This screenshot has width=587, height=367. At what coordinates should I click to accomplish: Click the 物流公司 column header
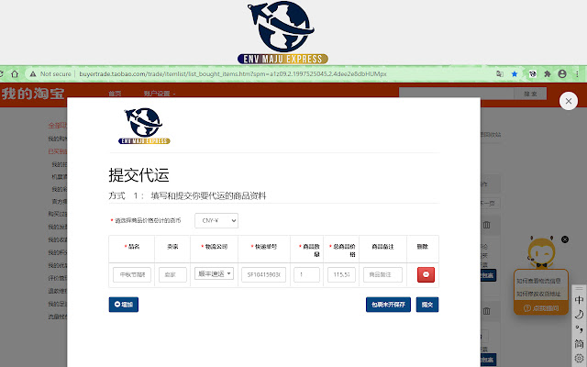pos(214,247)
